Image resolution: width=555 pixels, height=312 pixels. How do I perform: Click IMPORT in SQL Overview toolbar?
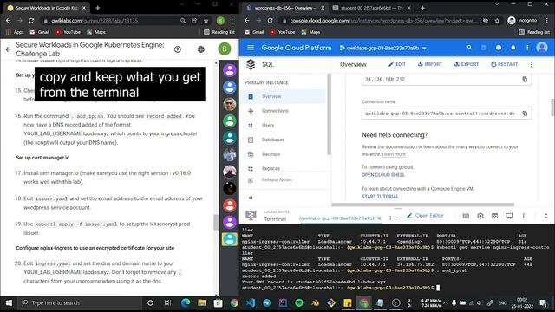[x=430, y=64]
